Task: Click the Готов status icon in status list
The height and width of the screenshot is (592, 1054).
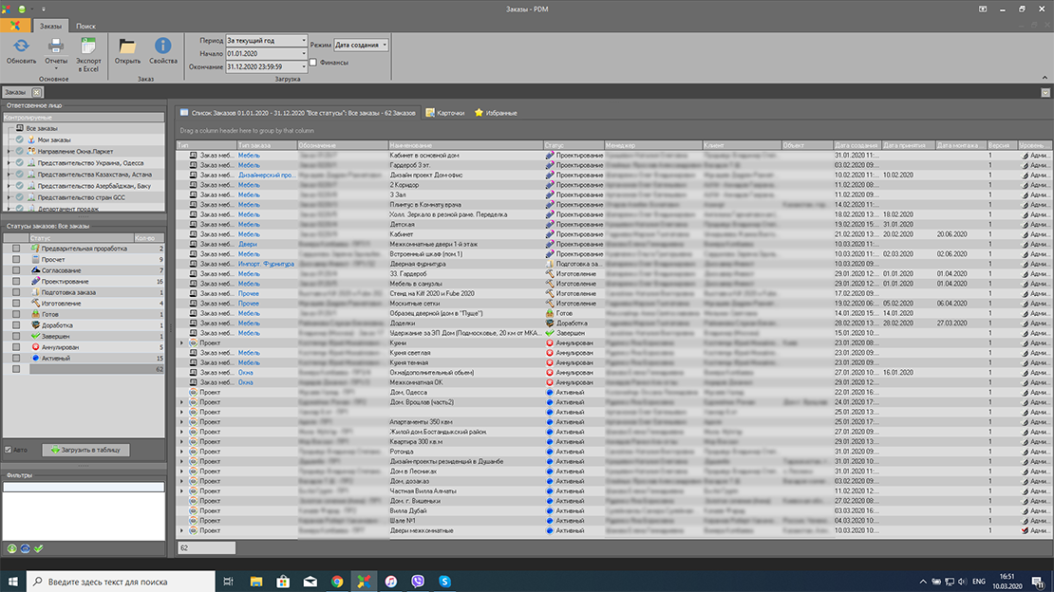Action: [36, 314]
